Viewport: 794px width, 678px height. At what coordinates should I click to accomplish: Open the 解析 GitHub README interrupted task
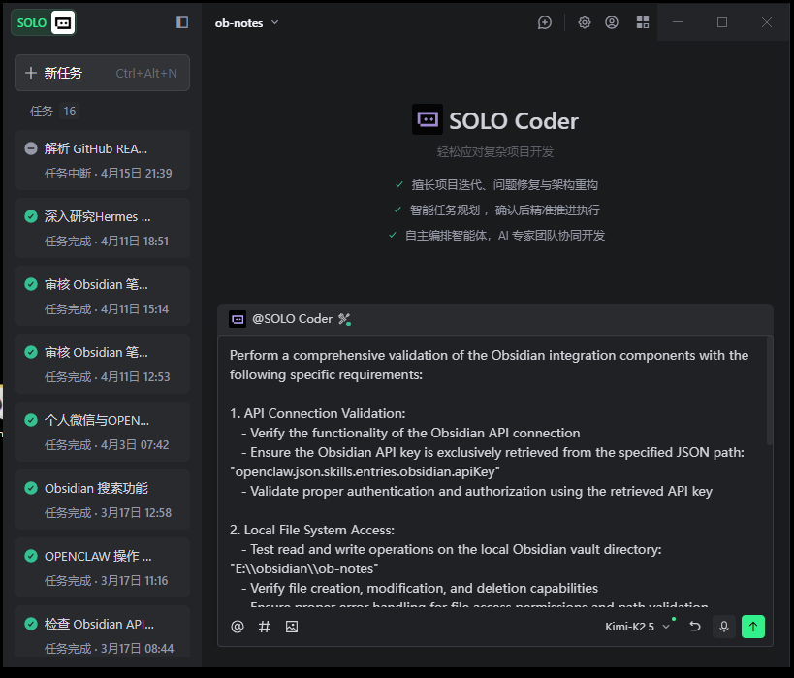102,160
